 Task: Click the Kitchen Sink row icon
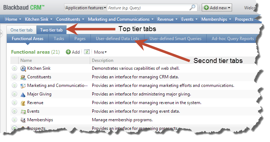(23, 68)
